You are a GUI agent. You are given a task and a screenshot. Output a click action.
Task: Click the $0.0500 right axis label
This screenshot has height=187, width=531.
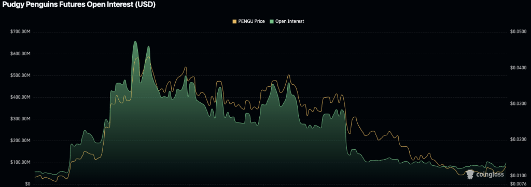pos(518,32)
